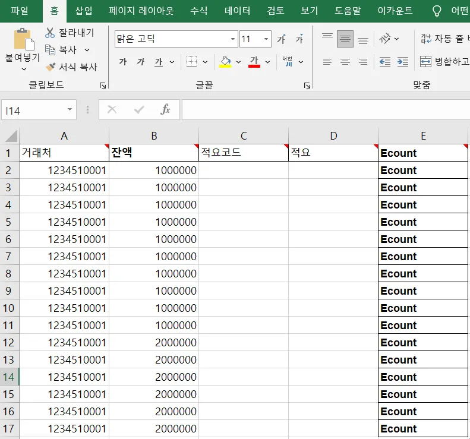Click the Paste clipboard icon
The height and width of the screenshot is (439, 470).
click(x=24, y=39)
